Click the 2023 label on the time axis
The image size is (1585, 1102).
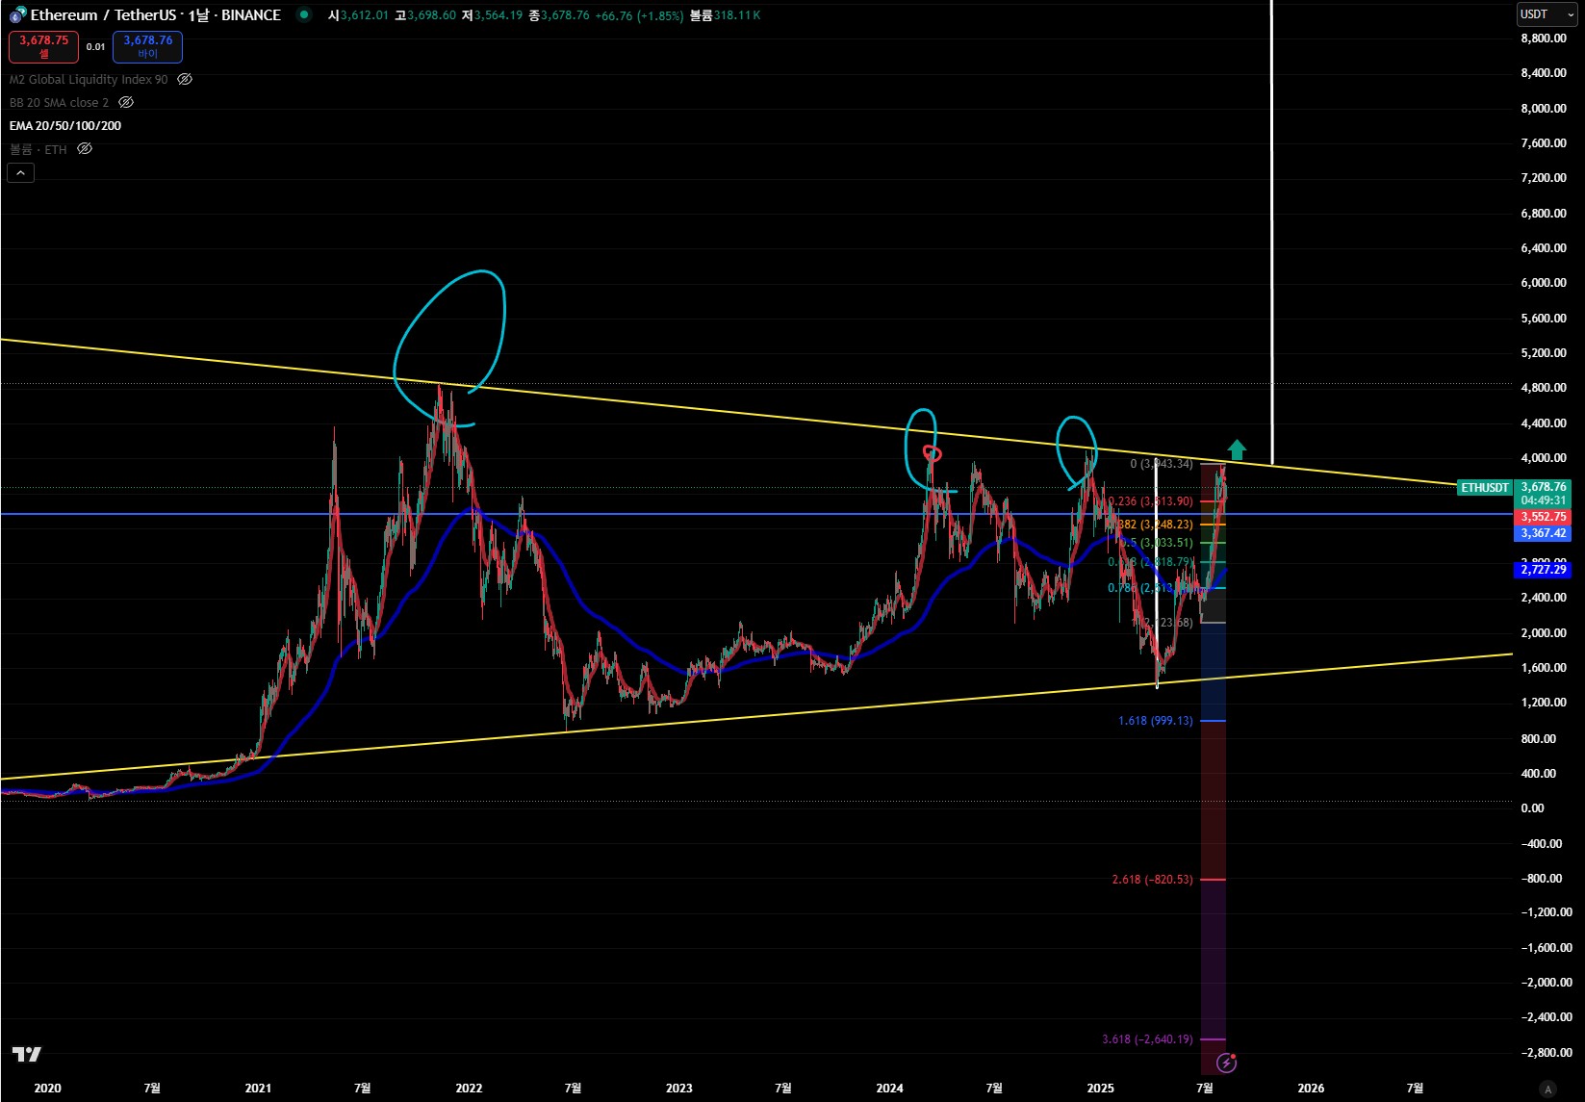click(679, 1088)
